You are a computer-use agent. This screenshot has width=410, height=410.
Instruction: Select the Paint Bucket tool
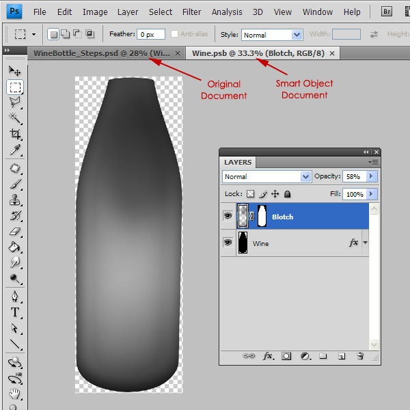(14, 247)
